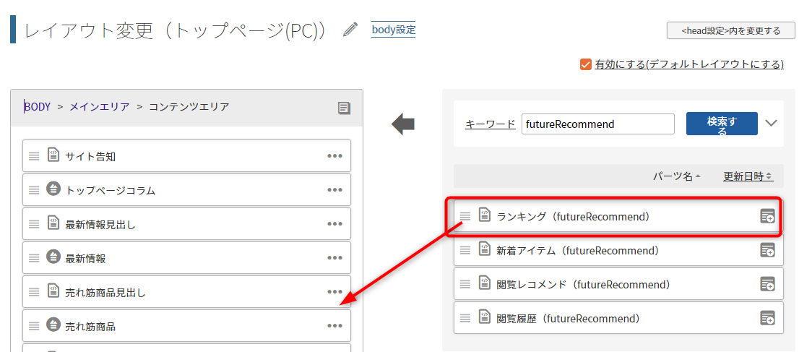The width and height of the screenshot is (799, 352).
Task: Click the add-part icon on 新着アイテム（futureRecommend）
Action: (767, 250)
